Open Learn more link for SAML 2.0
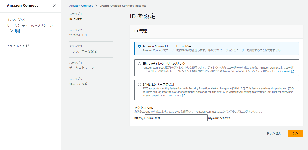This screenshot has height=150, width=308. coord(174,96)
